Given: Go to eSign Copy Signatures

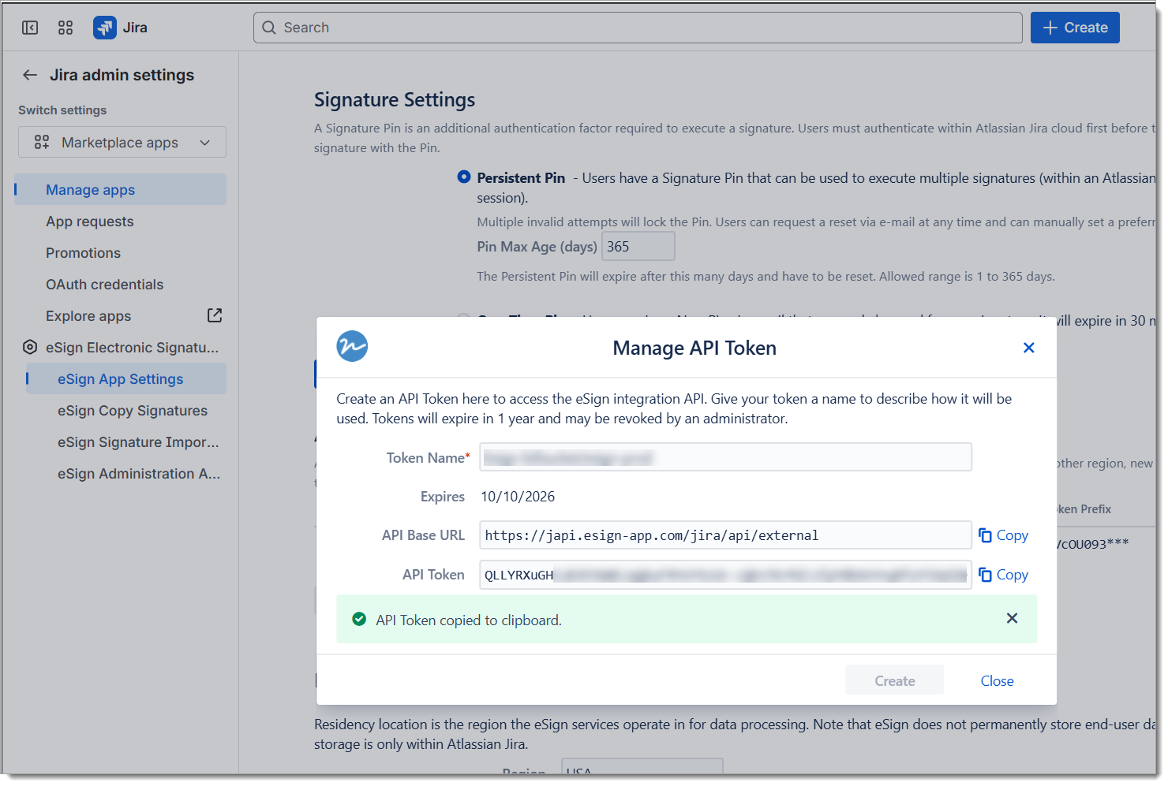Looking at the screenshot, I should coord(132,411).
